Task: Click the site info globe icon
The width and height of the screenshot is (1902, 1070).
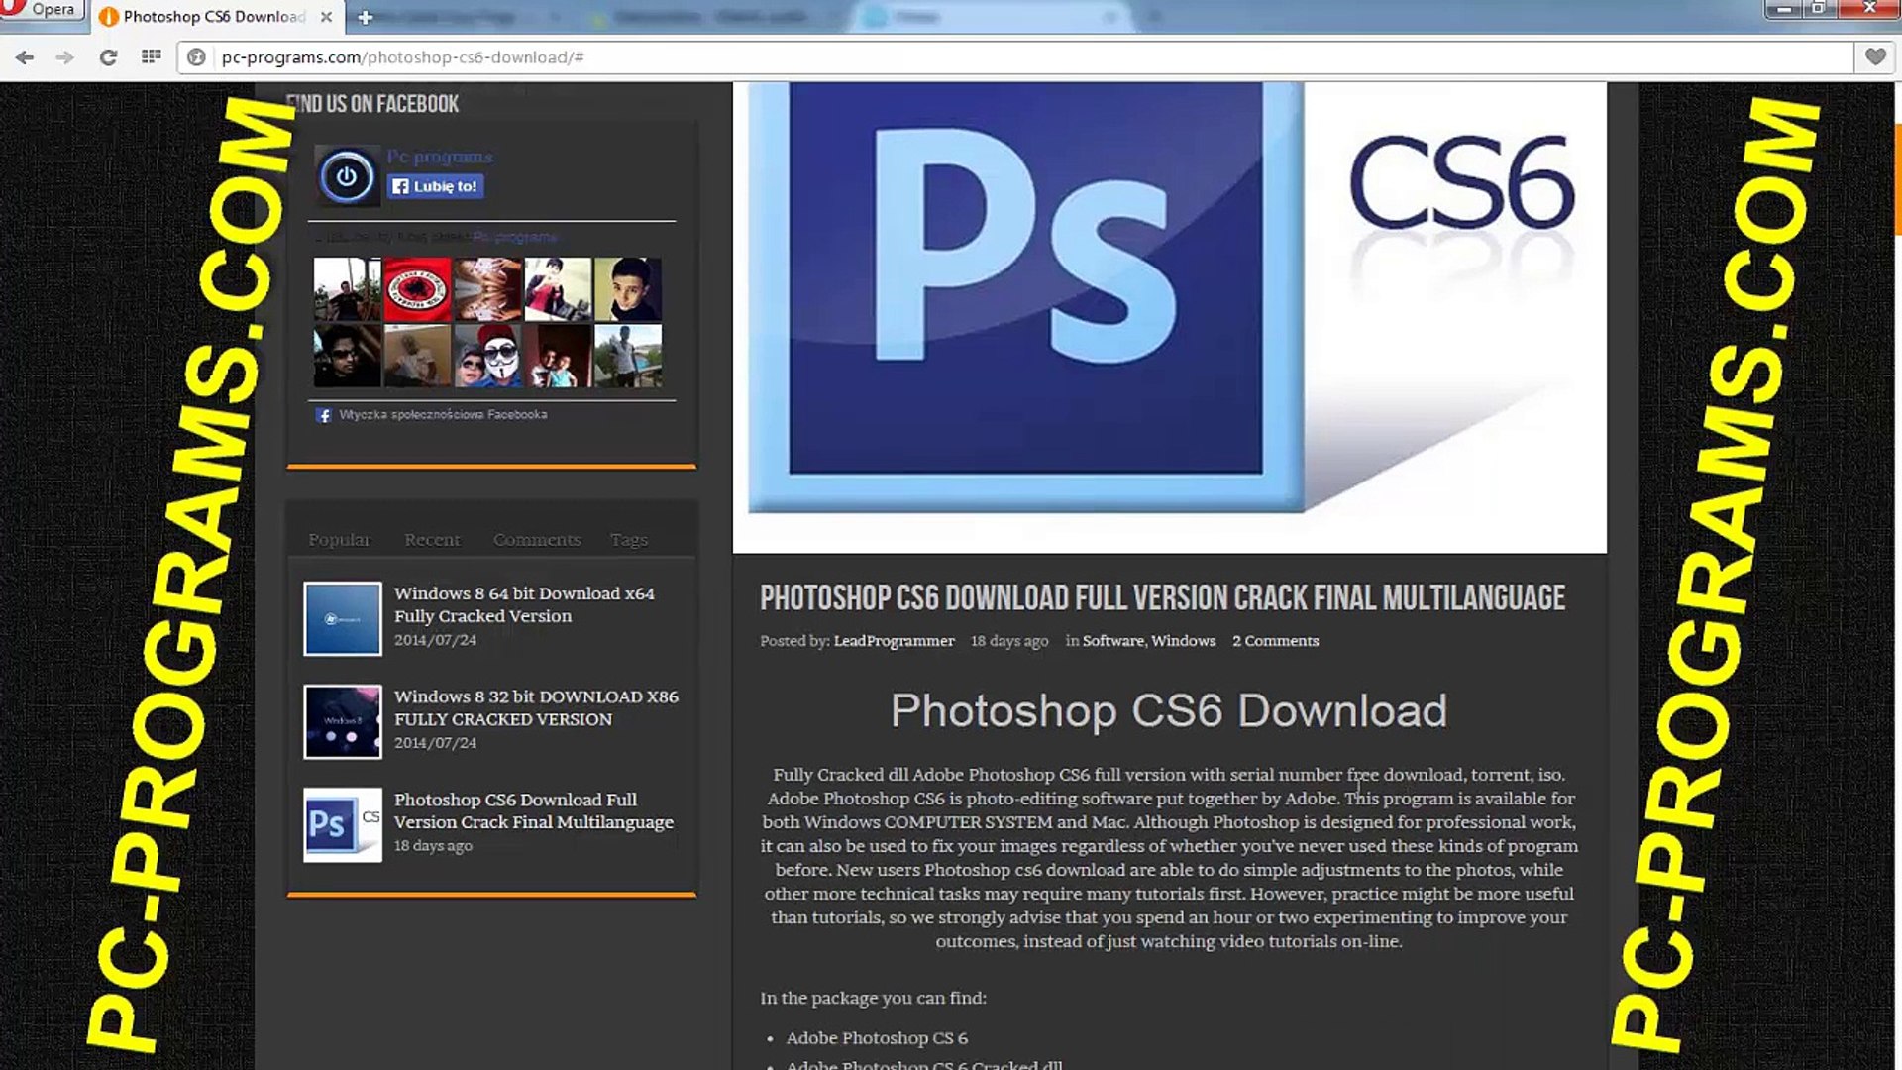Action: click(x=197, y=57)
